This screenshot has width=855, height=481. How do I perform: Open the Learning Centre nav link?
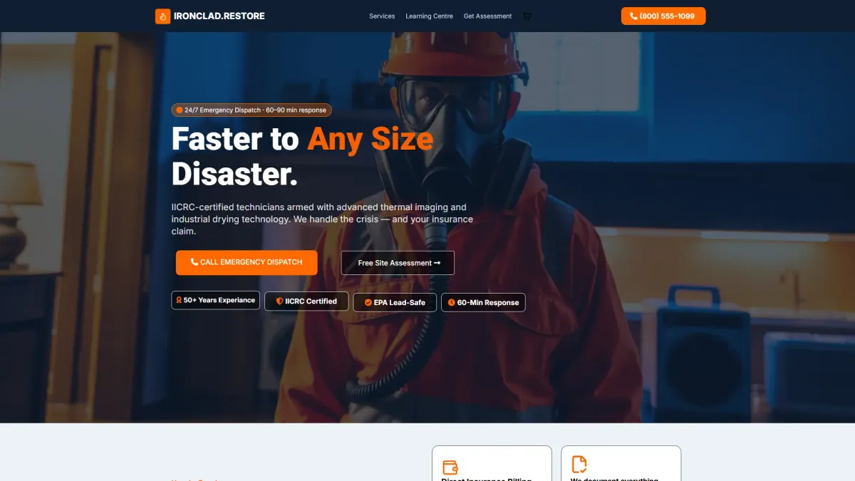[429, 16]
